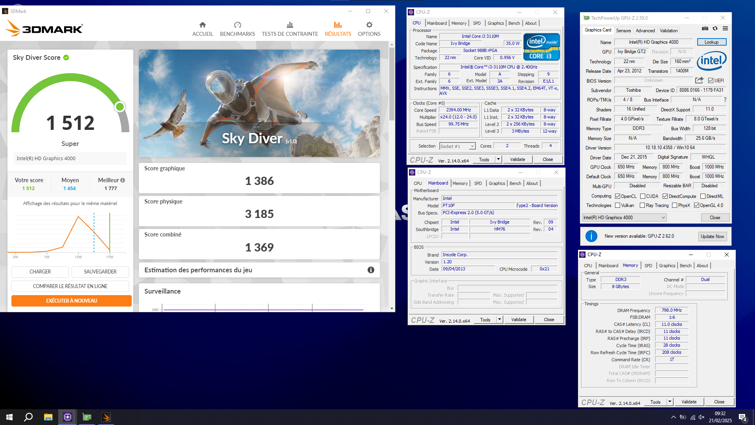Open the GPU selection dropdown in GPU-Z

tap(624, 218)
